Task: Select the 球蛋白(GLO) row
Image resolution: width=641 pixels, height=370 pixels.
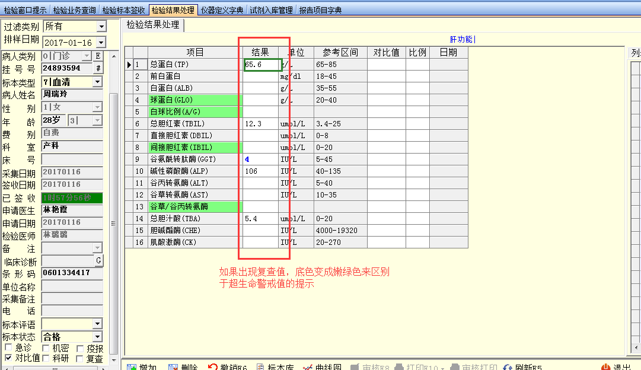Action: (296, 100)
